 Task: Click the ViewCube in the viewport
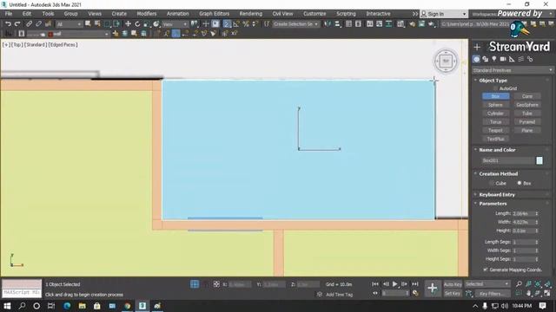click(446, 62)
